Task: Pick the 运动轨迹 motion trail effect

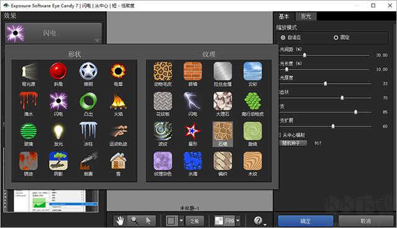Action: pos(118,134)
